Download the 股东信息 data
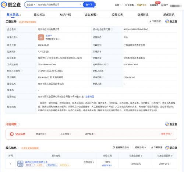The image size is (184, 172). (x=157, y=147)
